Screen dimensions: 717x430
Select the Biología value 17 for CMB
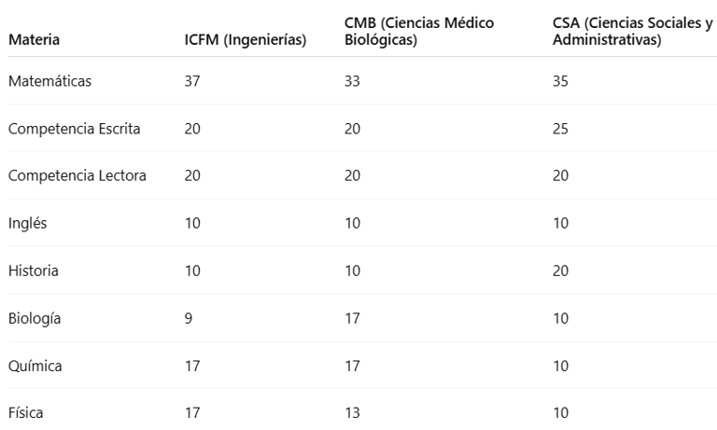click(353, 319)
